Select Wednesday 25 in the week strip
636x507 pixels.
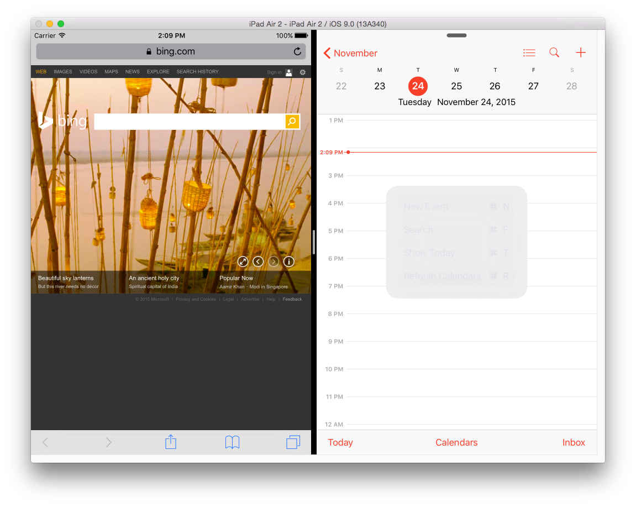pos(456,86)
